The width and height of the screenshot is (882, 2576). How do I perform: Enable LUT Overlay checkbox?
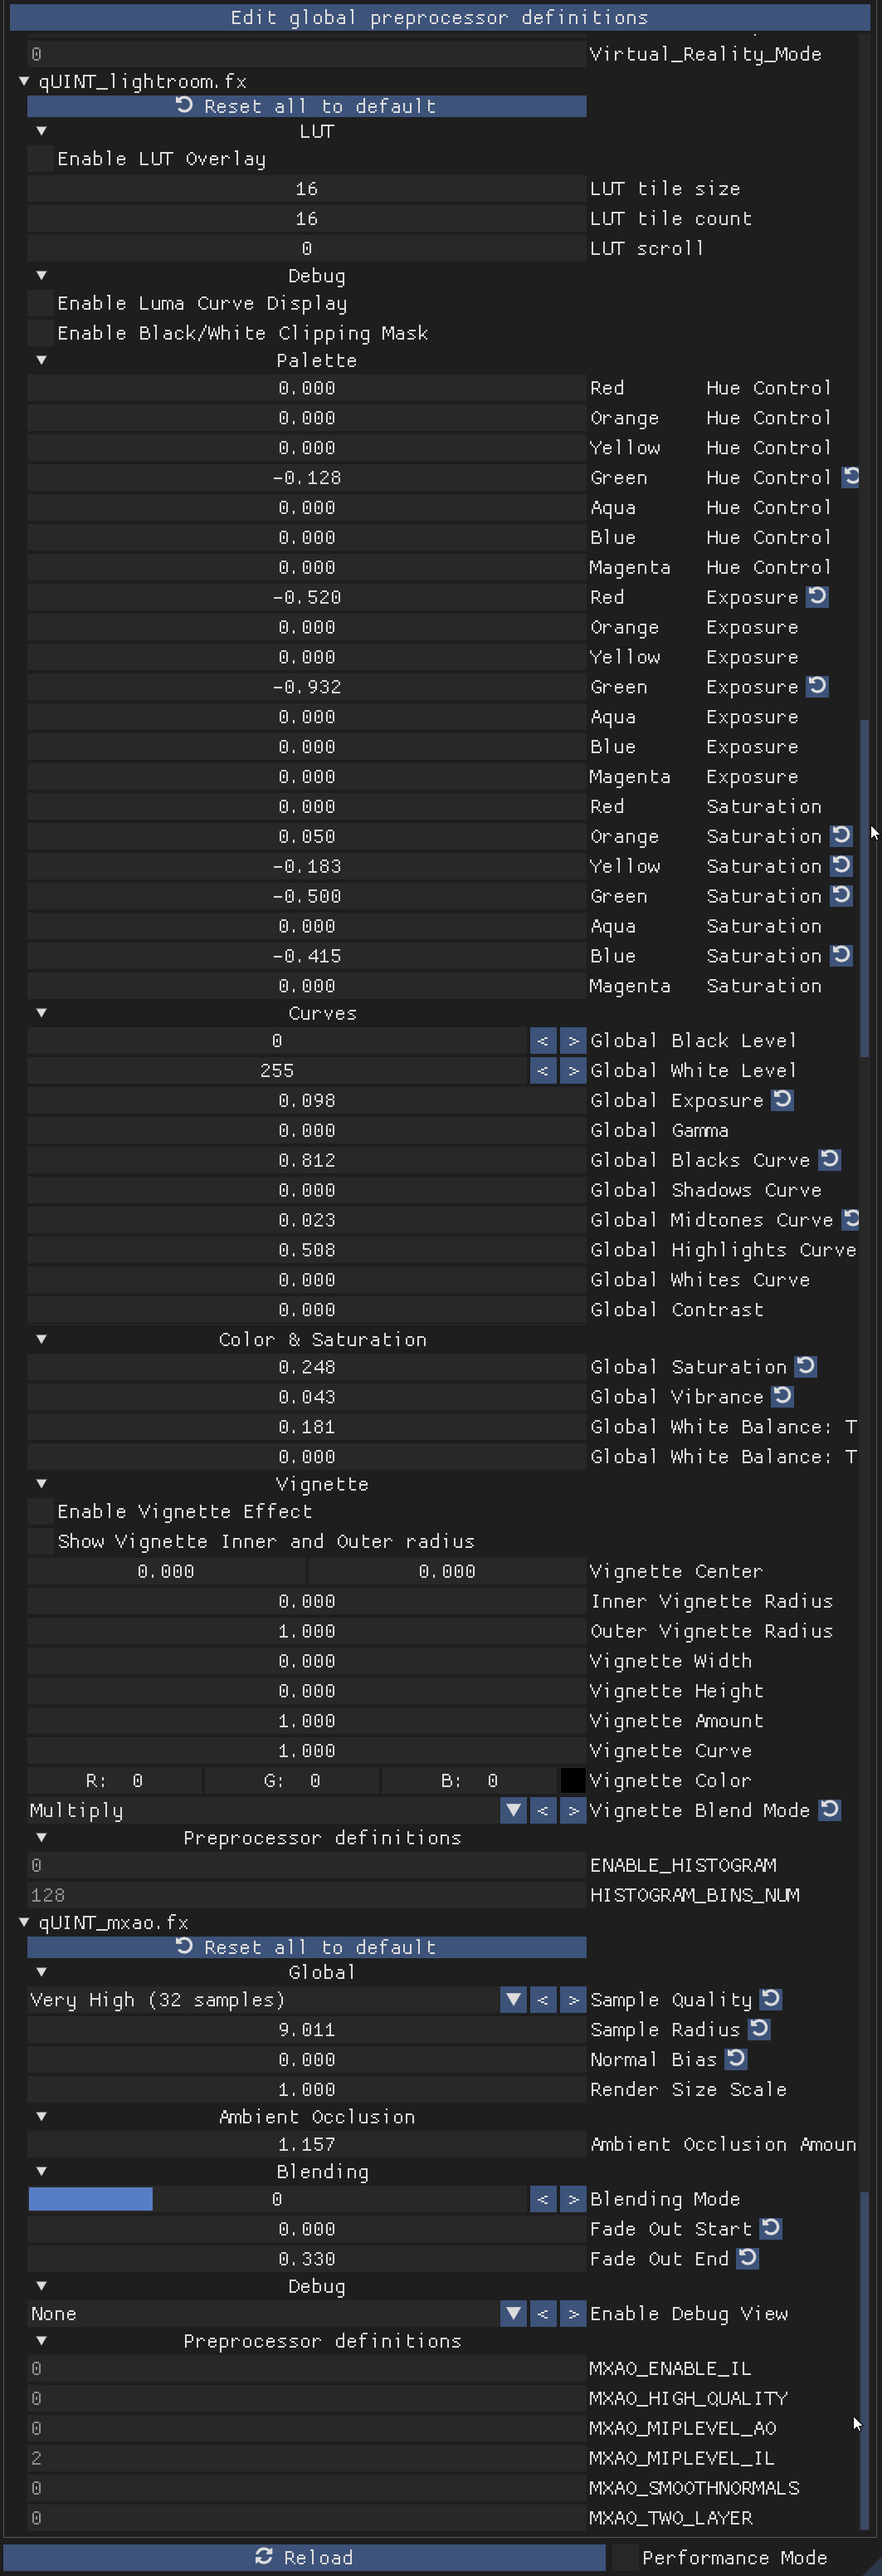point(40,159)
